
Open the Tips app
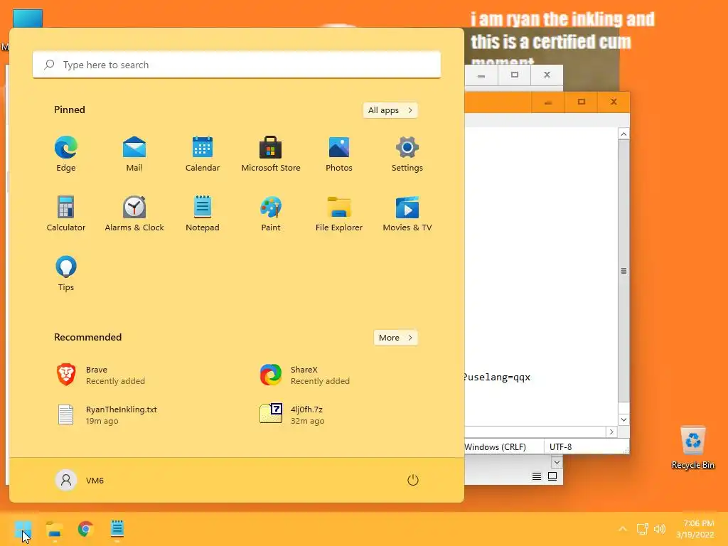pos(66,274)
